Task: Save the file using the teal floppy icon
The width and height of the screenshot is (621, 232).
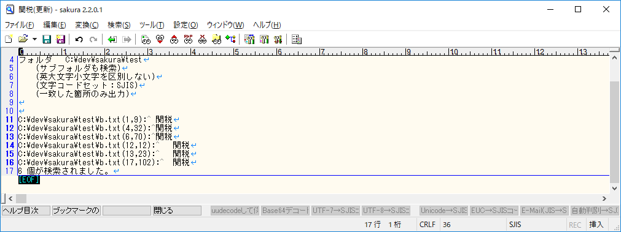Action: tap(47, 39)
